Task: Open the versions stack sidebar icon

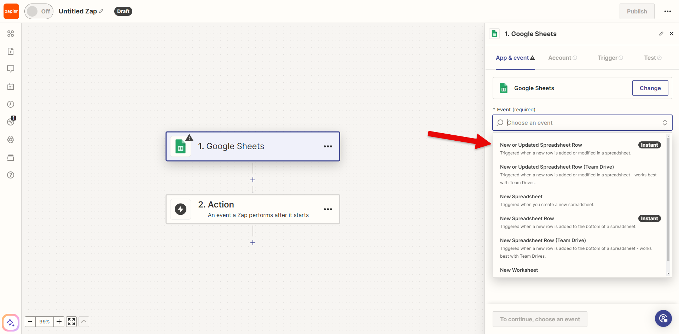Action: (11, 157)
